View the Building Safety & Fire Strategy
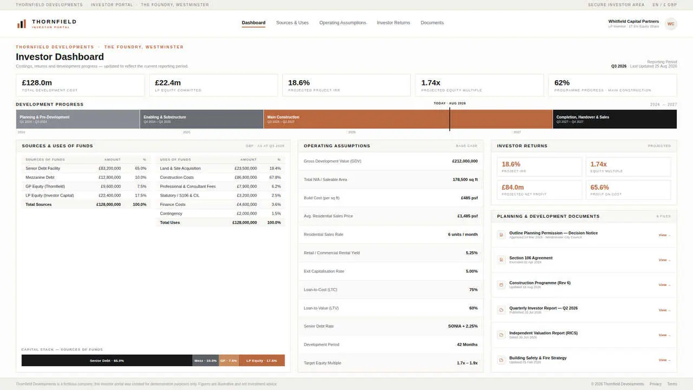The height and width of the screenshot is (390, 693). point(664,360)
